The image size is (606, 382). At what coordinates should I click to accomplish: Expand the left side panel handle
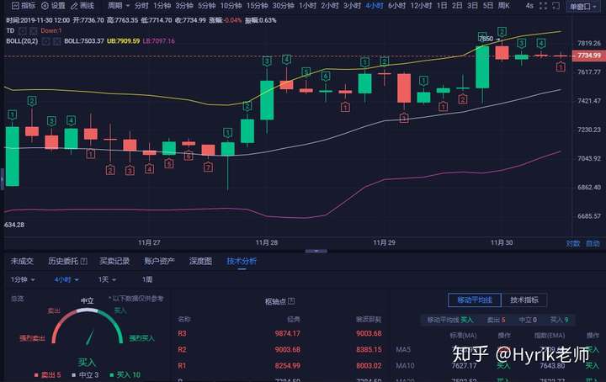pos(2,179)
